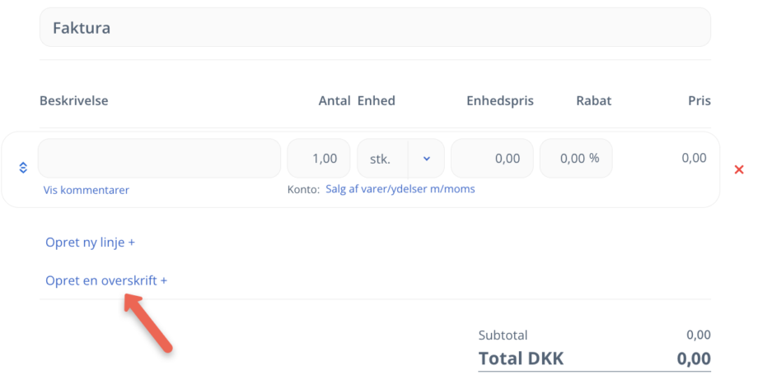Click the Rabat column header

pyautogui.click(x=593, y=101)
